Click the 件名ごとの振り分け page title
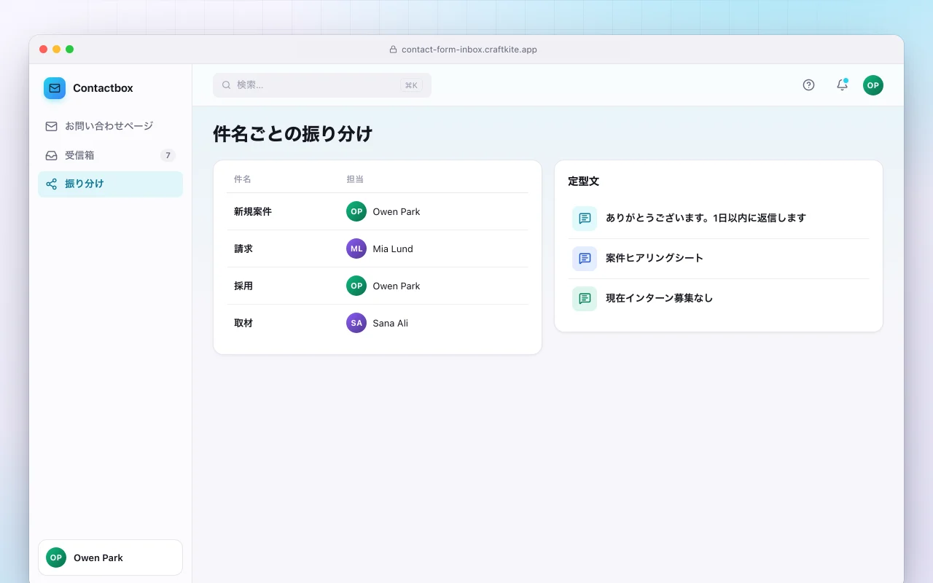Viewport: 933px width, 583px height. [x=293, y=134]
